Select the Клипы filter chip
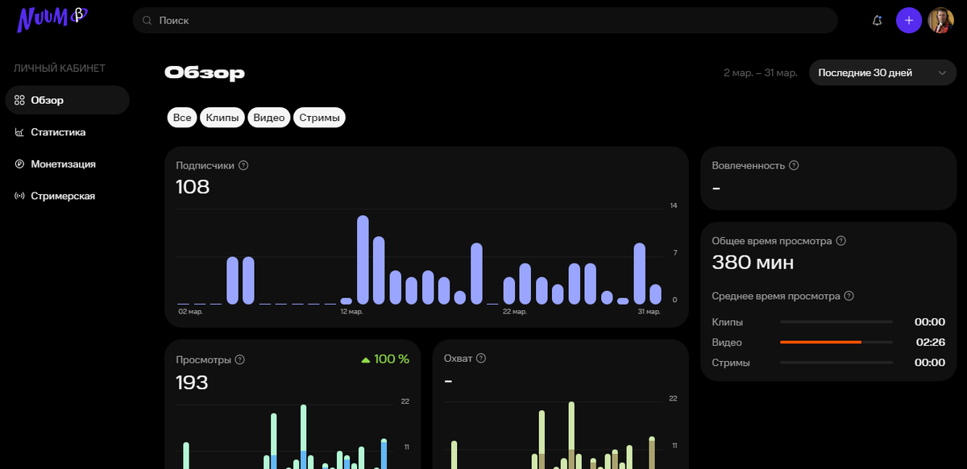Screen dimensions: 967x469 (x=222, y=118)
